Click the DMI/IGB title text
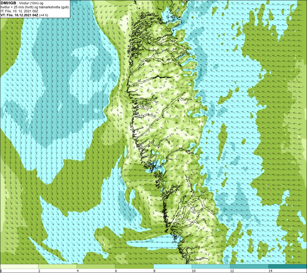 (8, 3)
